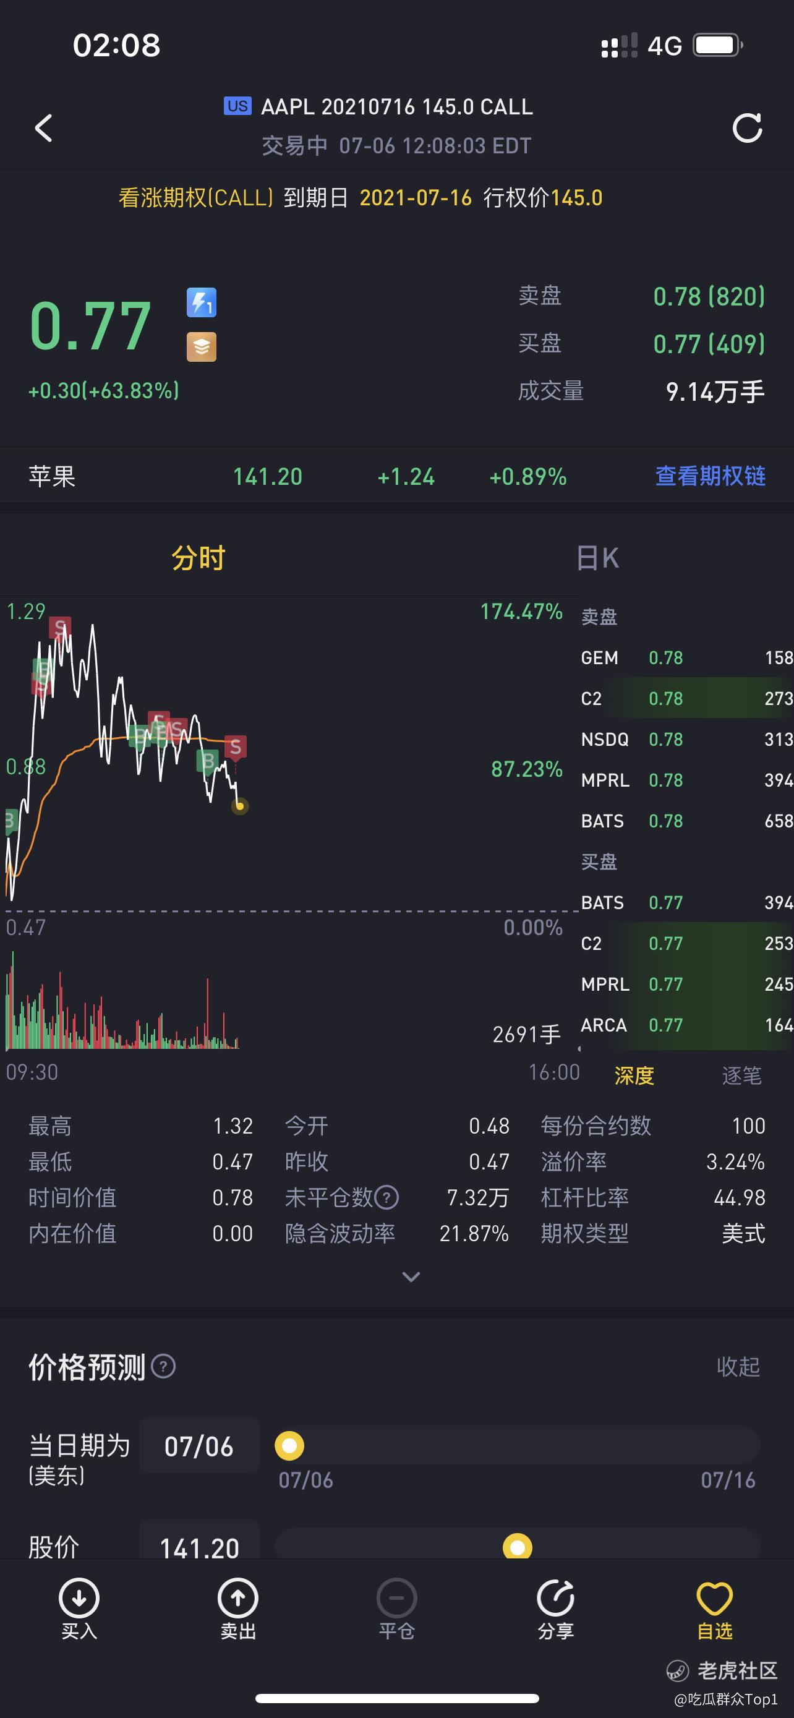Select the 深度 depth view

(634, 1075)
